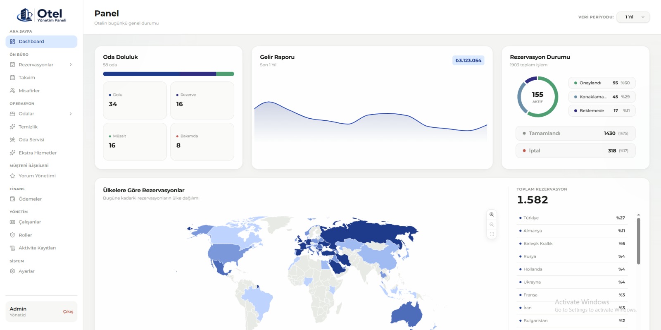This screenshot has width=661, height=330.
Task: Expand the Rezervasyonlar submenu chevron
Action: click(x=71, y=65)
